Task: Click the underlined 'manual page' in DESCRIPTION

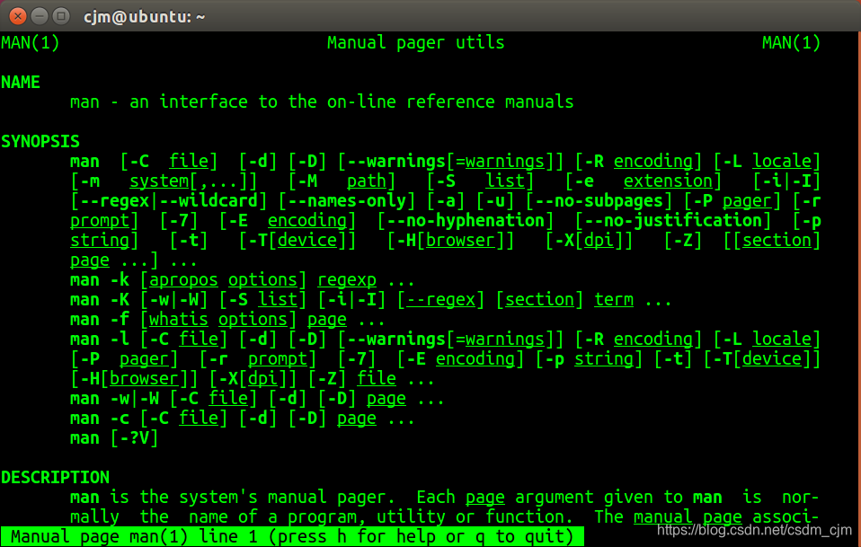Action: (x=688, y=516)
